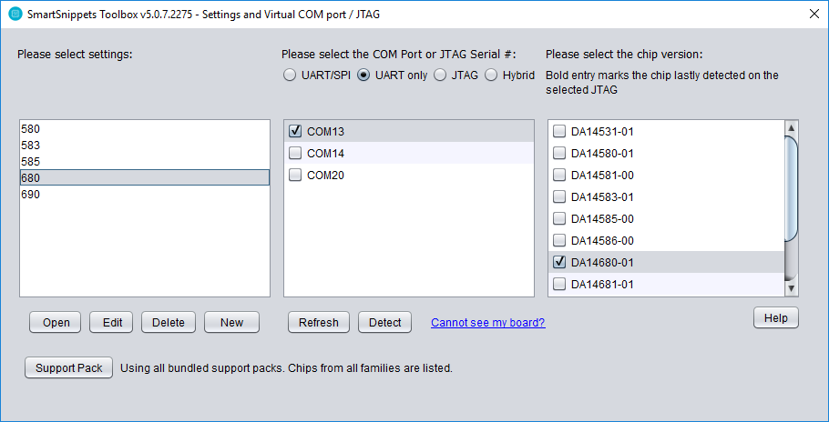Click the Detect button
Viewport: 829px width, 422px height.
pyautogui.click(x=384, y=322)
